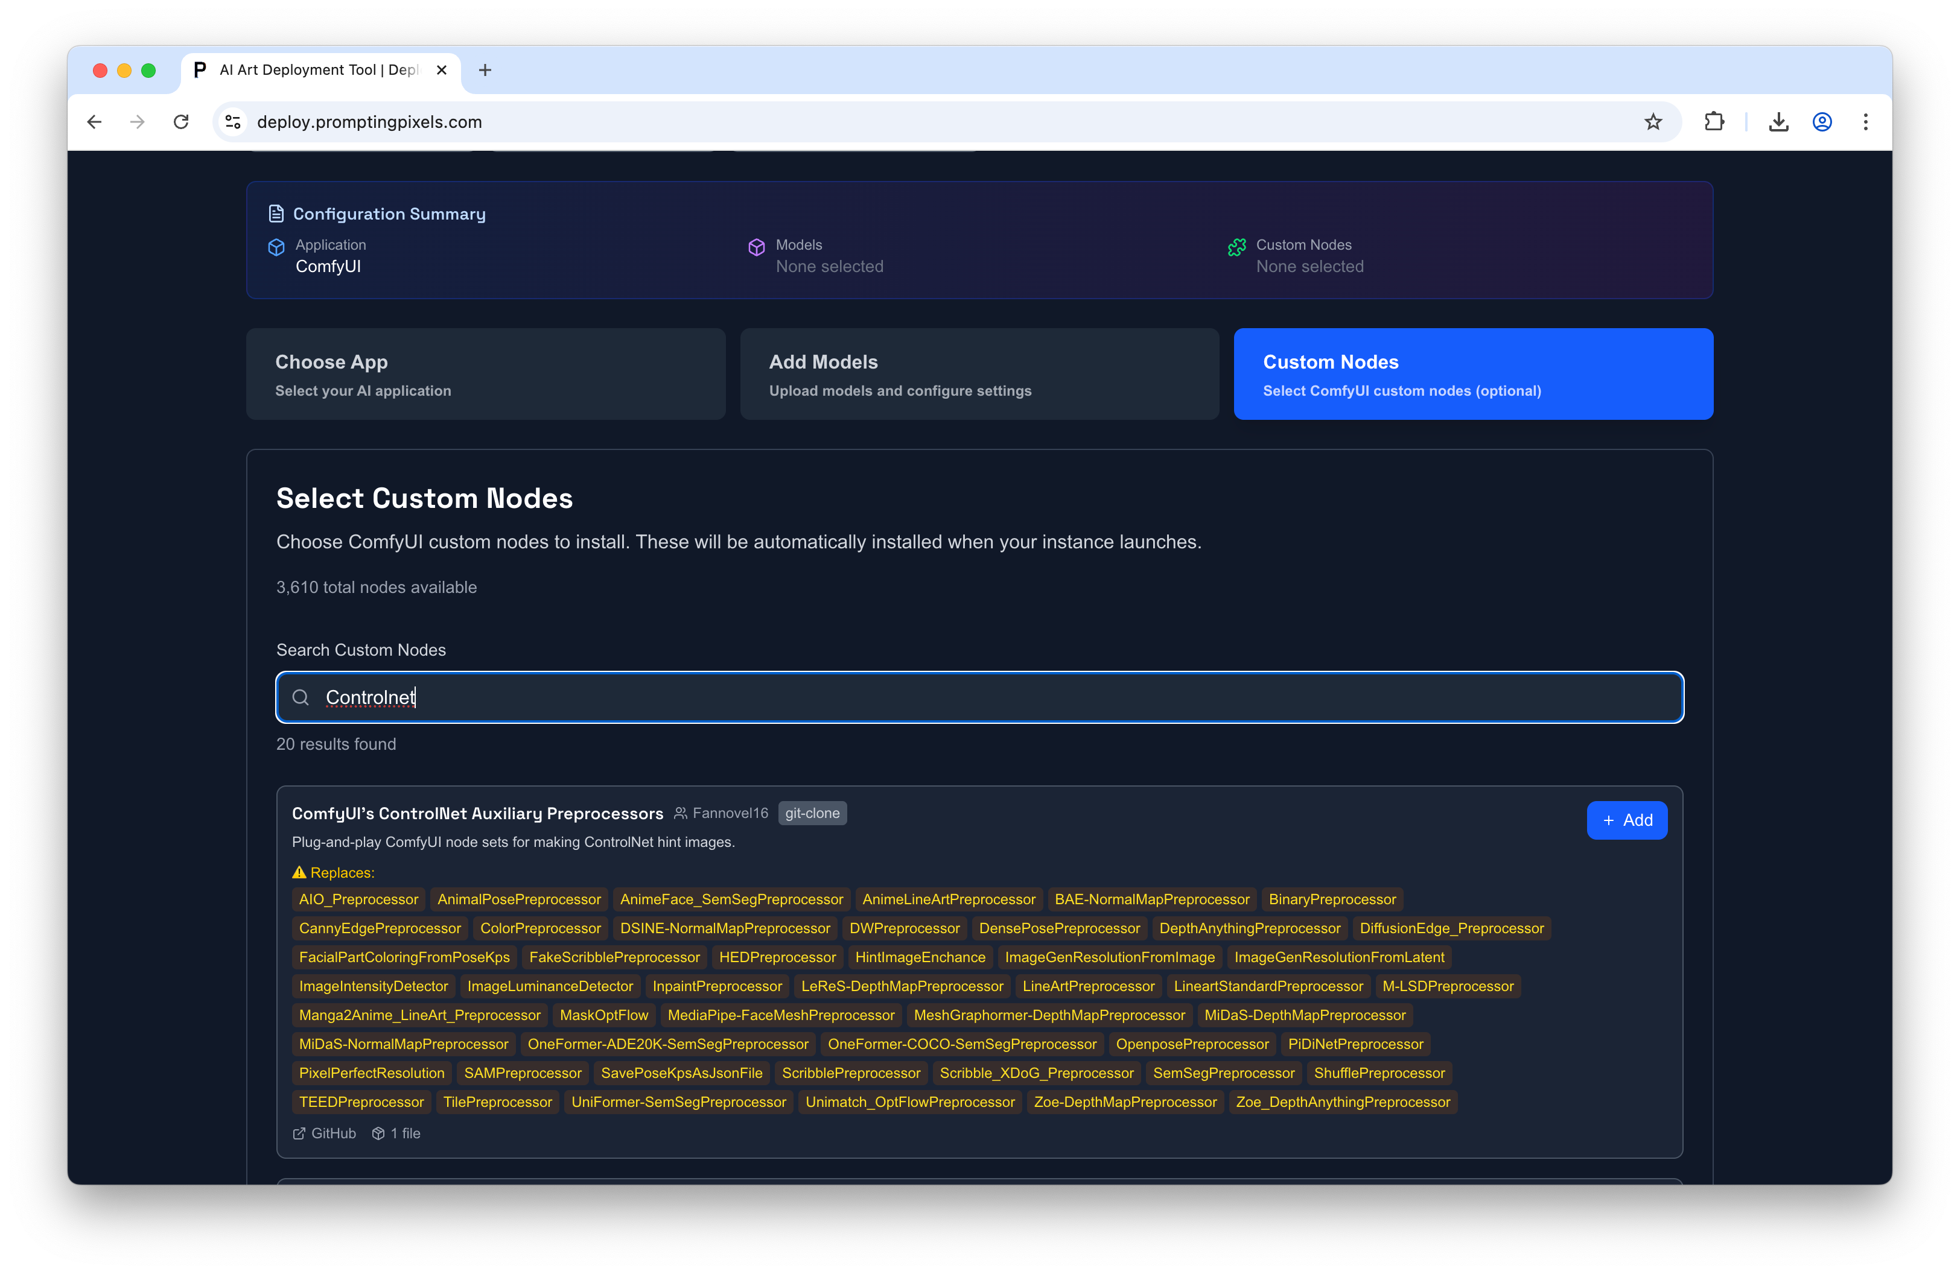Click the git-clone badge
Image resolution: width=1960 pixels, height=1274 pixels.
pyautogui.click(x=812, y=813)
